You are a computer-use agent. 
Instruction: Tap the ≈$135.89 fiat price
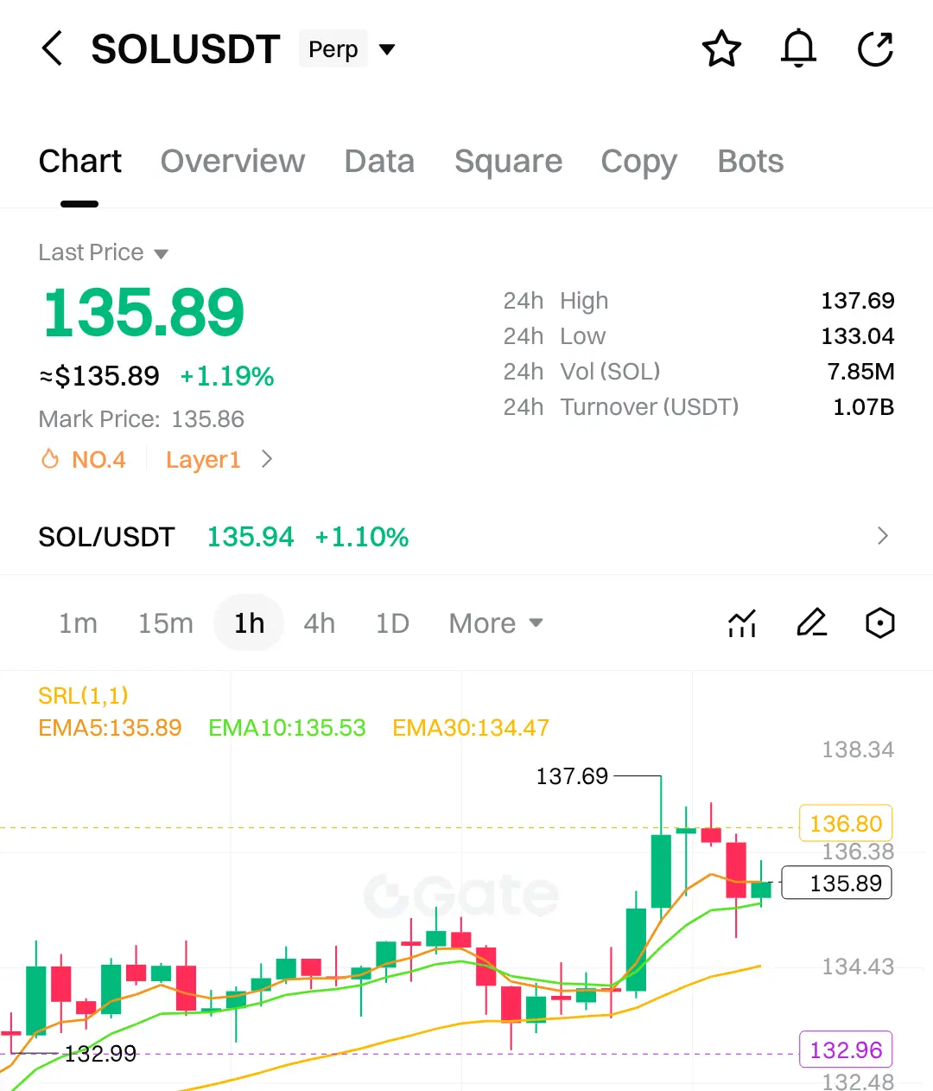[99, 376]
